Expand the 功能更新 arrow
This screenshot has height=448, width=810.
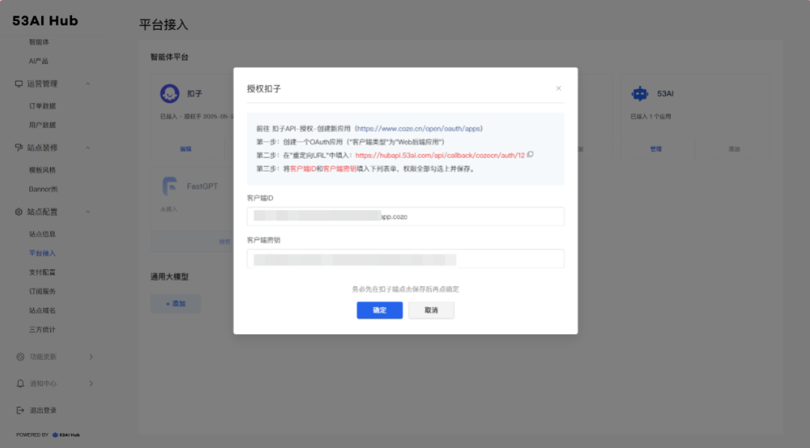click(x=91, y=357)
